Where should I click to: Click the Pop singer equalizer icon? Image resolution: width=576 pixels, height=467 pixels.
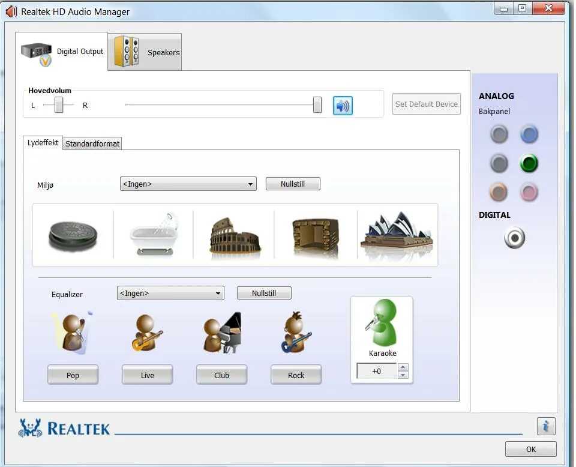coord(73,333)
